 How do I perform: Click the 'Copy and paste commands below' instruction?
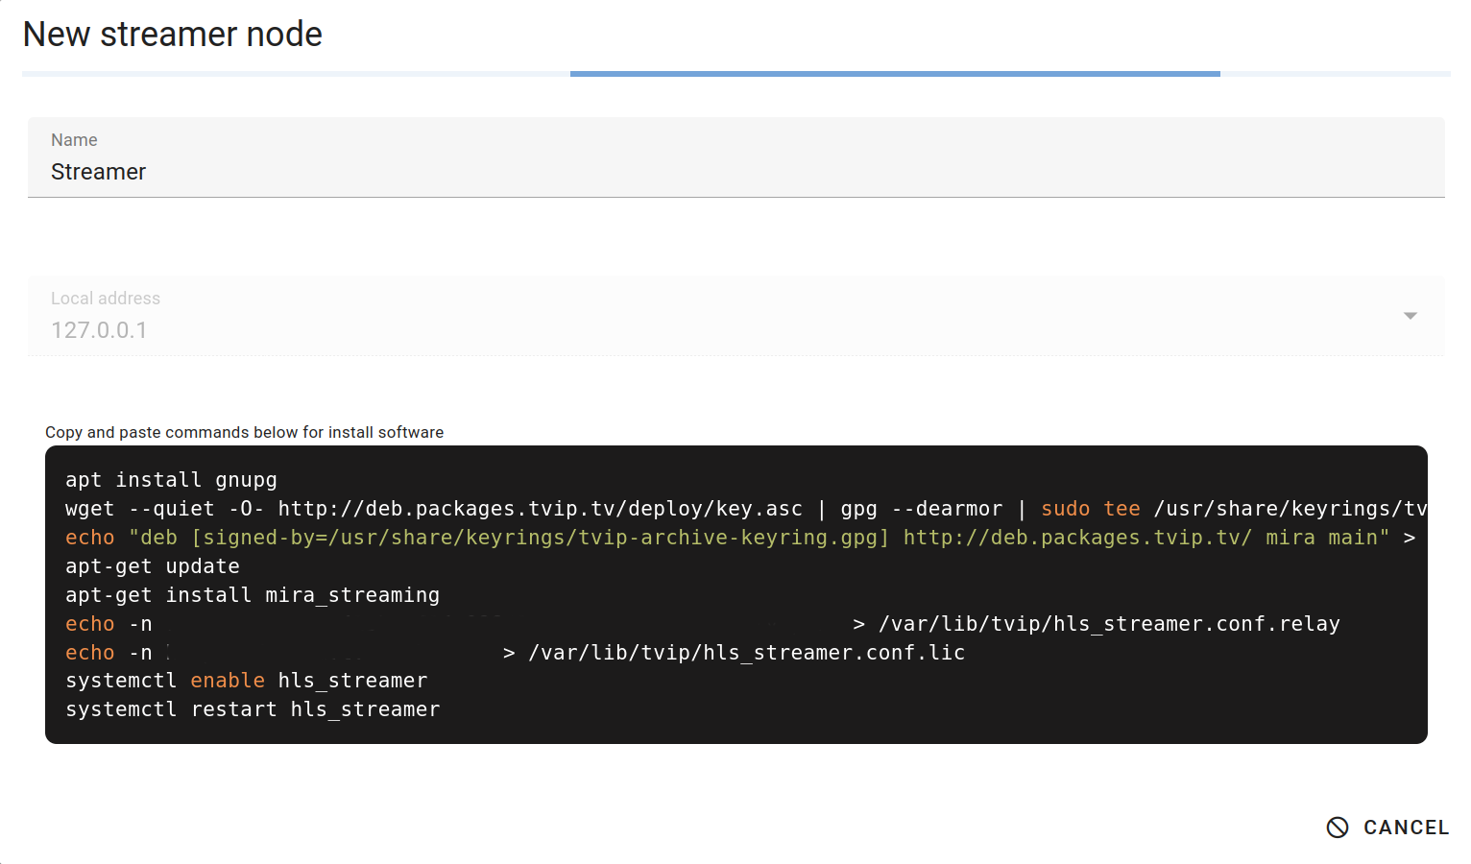tap(244, 432)
